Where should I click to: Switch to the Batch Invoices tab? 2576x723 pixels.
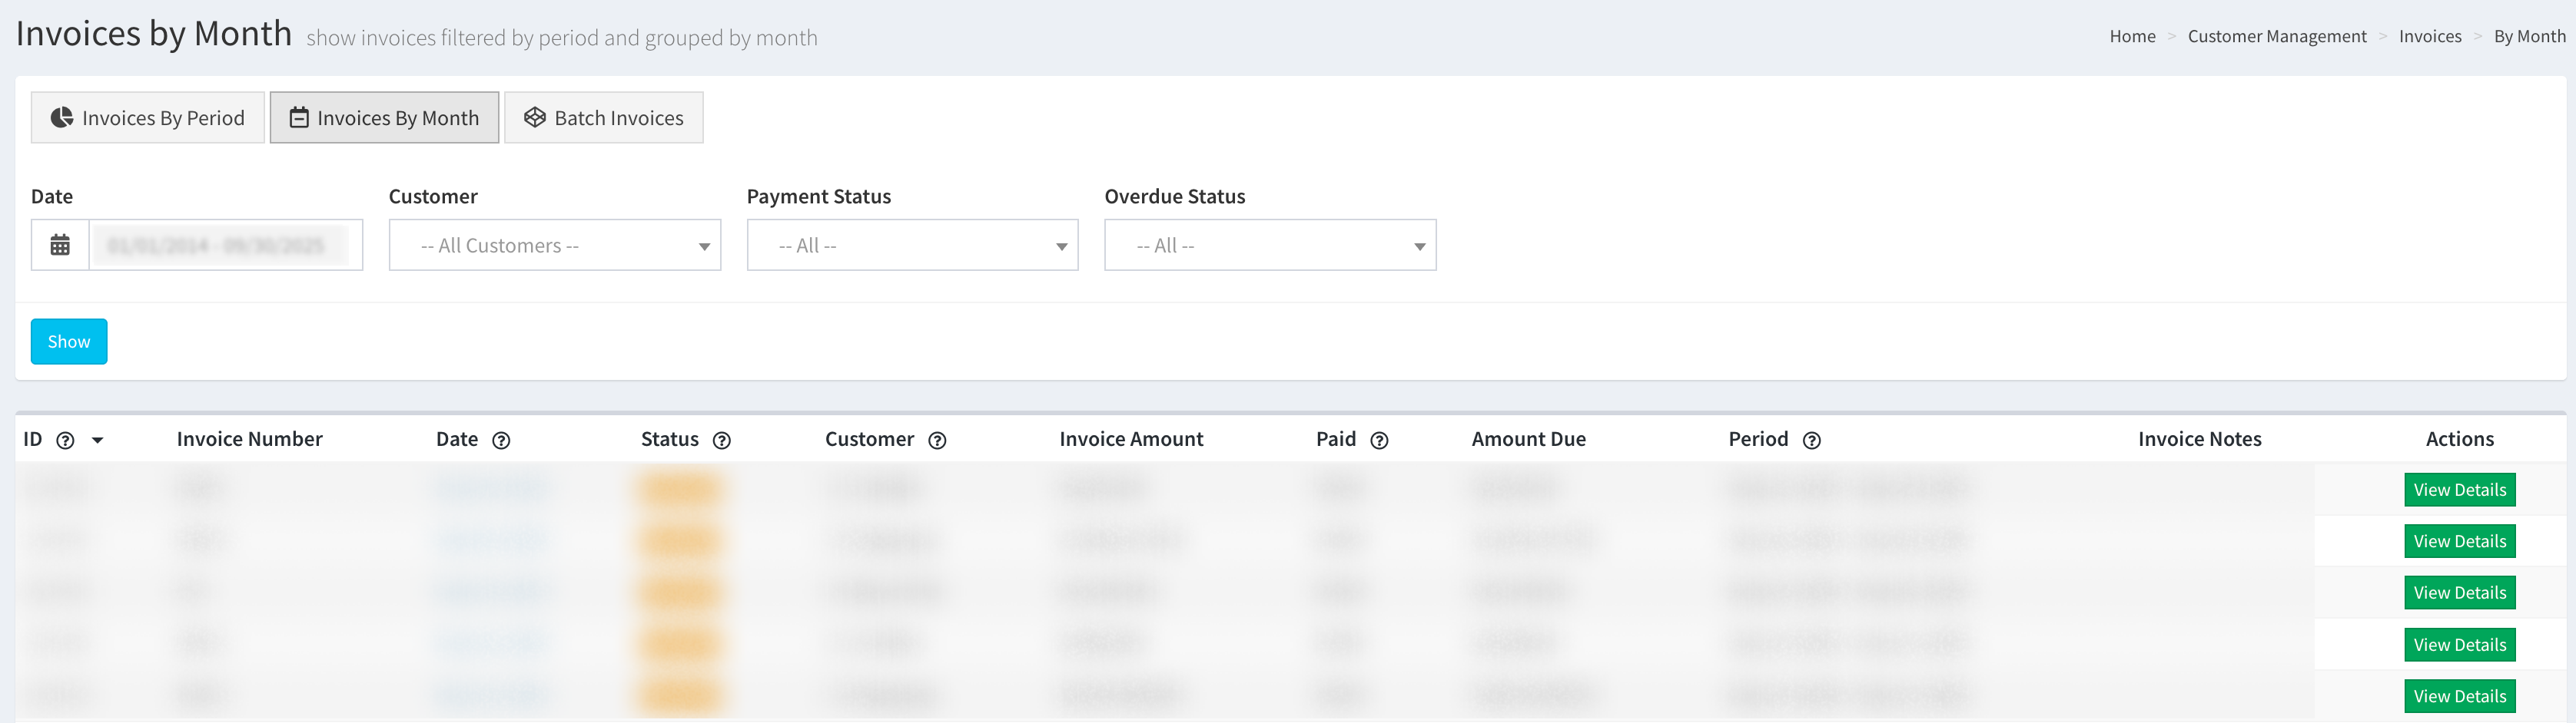click(x=603, y=117)
